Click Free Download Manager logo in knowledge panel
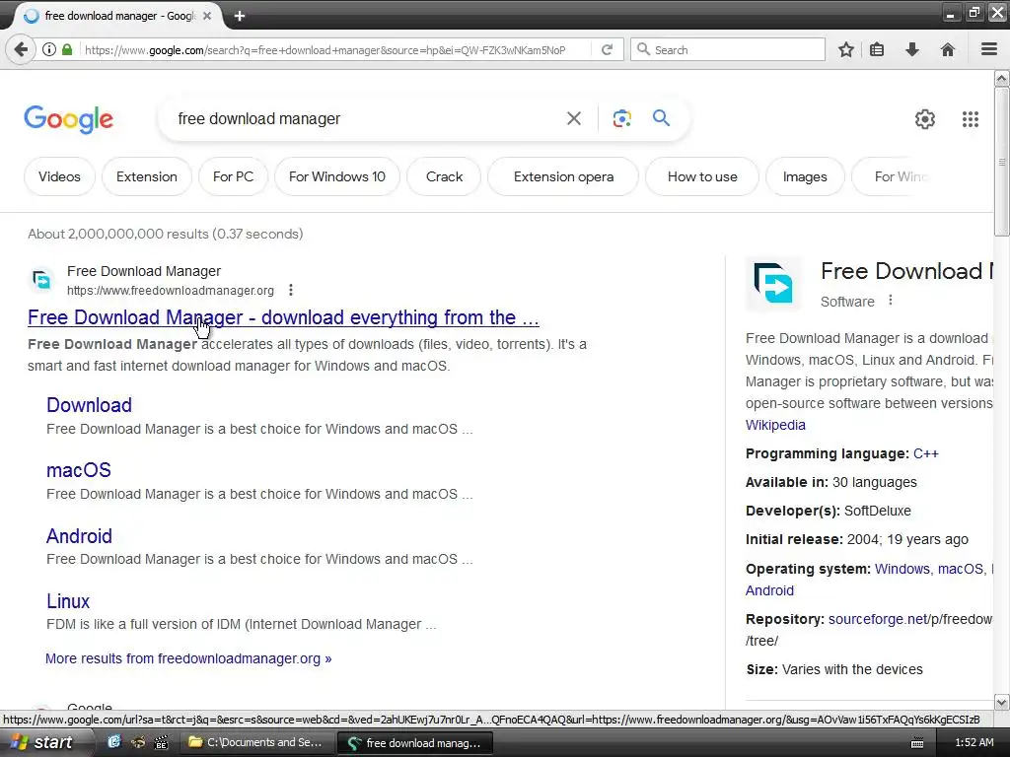 coord(773,283)
